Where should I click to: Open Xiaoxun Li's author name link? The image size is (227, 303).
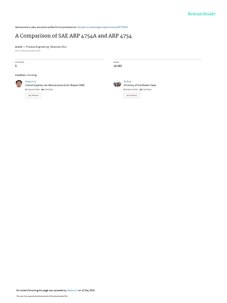[x=30, y=82]
